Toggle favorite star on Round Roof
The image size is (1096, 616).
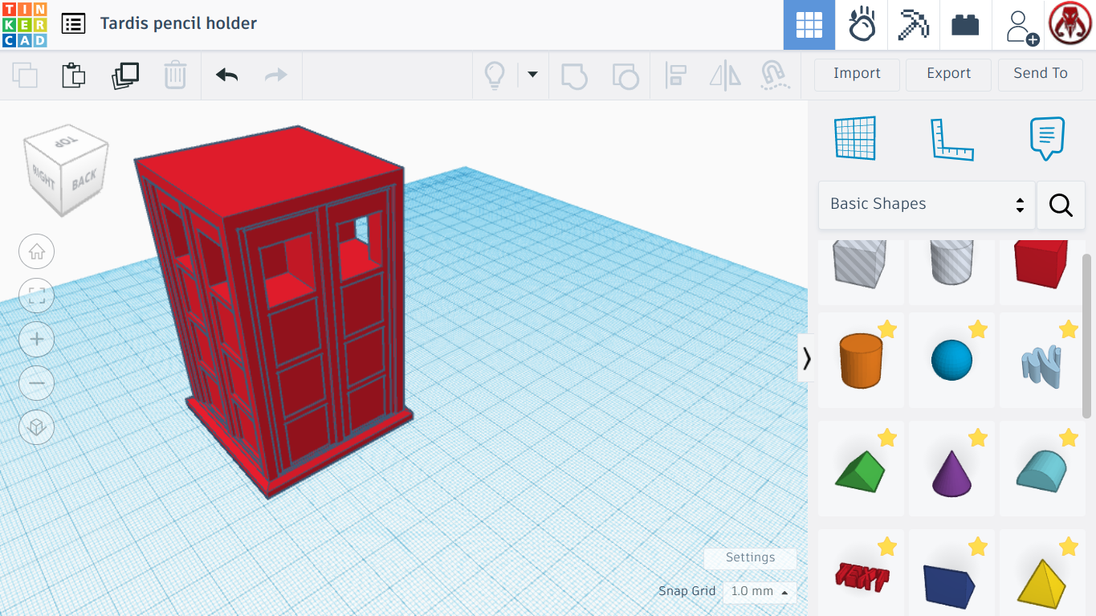(1069, 438)
